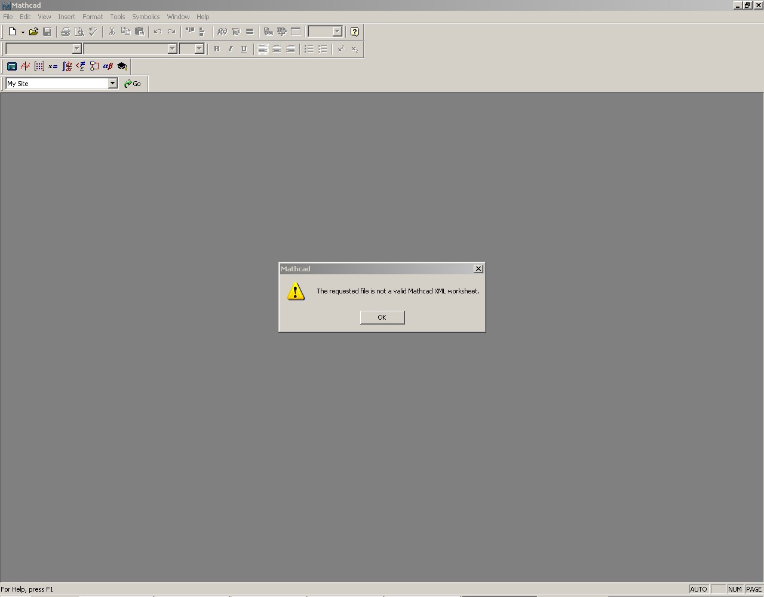Open the Edit menu
Viewport: 764px width, 597px height.
25,17
